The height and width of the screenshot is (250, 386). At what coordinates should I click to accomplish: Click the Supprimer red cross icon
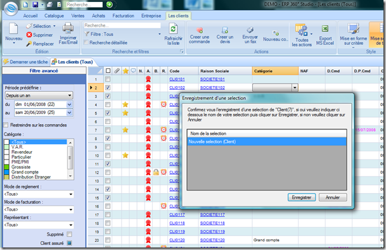pyautogui.click(x=29, y=35)
